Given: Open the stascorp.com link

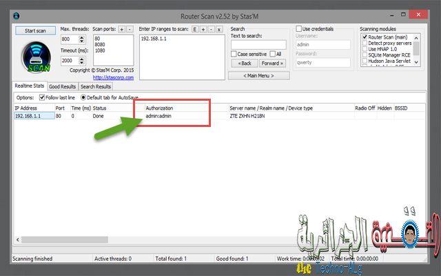Looking at the screenshot, I should (113, 77).
